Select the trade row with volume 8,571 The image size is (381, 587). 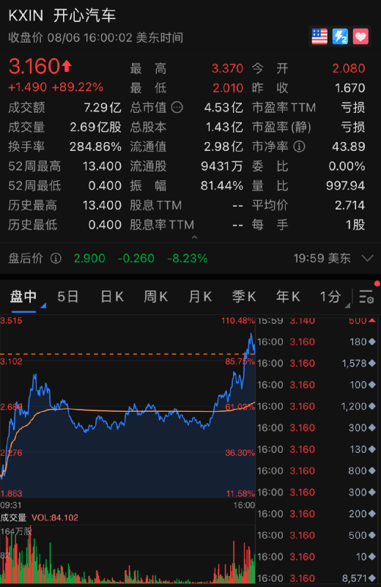317,578
